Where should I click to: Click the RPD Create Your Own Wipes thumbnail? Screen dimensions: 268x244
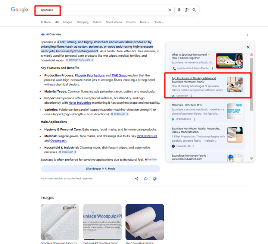[x=235, y=111]
